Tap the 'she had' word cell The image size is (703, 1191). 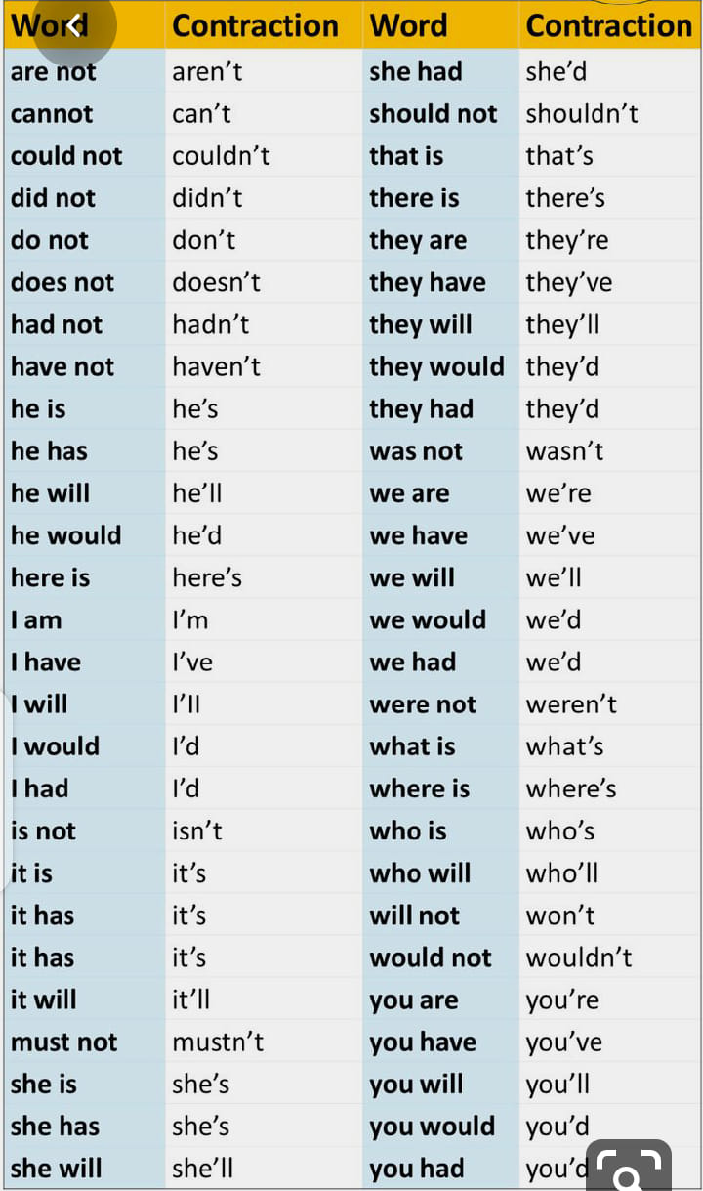click(416, 72)
